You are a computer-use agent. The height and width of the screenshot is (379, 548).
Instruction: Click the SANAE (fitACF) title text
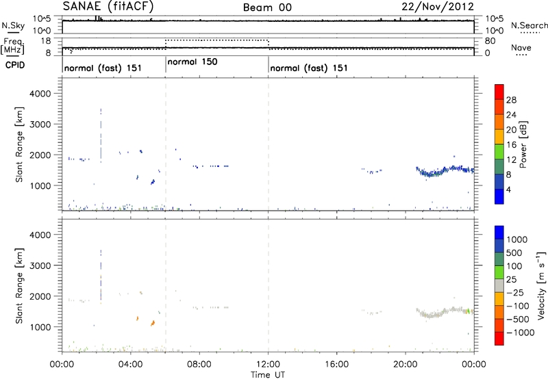(108, 6)
